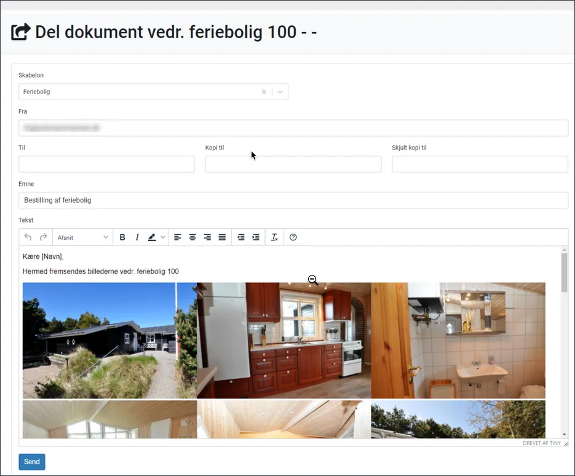The image size is (575, 476).
Task: Align text right
Action: click(207, 237)
